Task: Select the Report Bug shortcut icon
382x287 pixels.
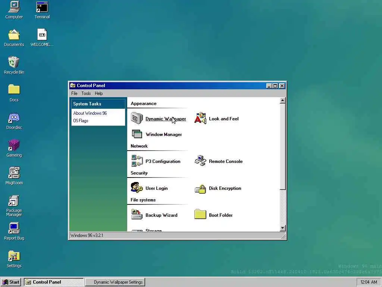Action: (14, 228)
